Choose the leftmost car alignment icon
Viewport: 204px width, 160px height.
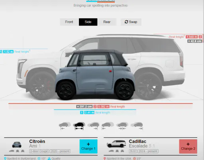click(x=65, y=126)
